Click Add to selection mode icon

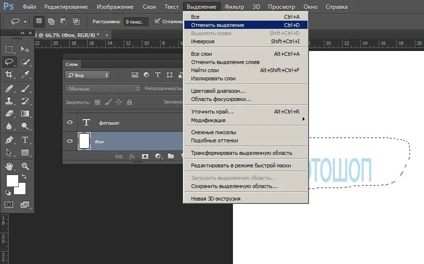tap(51, 21)
